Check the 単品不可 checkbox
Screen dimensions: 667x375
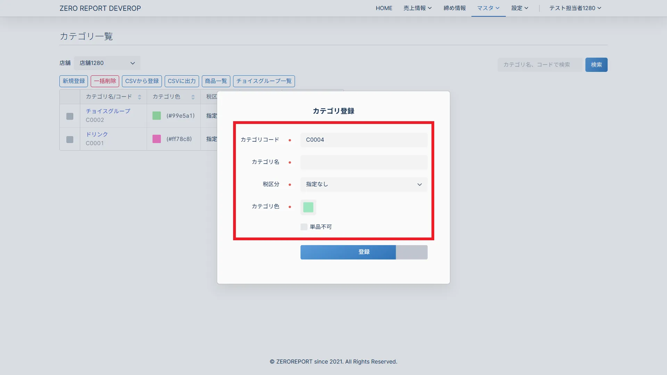tap(304, 227)
